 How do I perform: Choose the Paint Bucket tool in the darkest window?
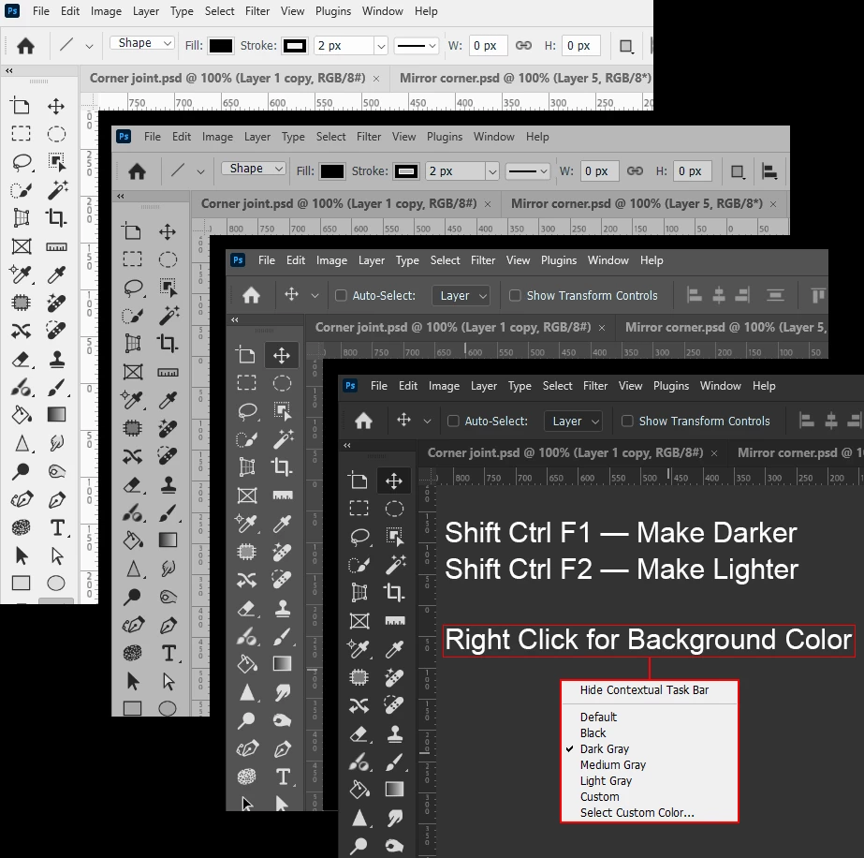[359, 790]
